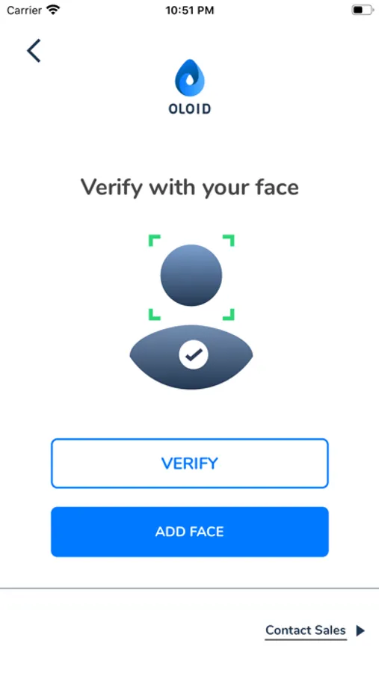Click the OLOID water drop logo
The height and width of the screenshot is (673, 379).
click(190, 77)
